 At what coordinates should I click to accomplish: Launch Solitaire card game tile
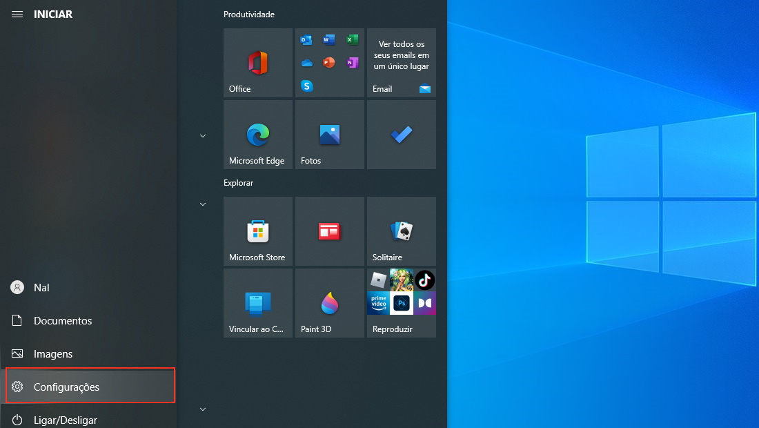(x=402, y=231)
